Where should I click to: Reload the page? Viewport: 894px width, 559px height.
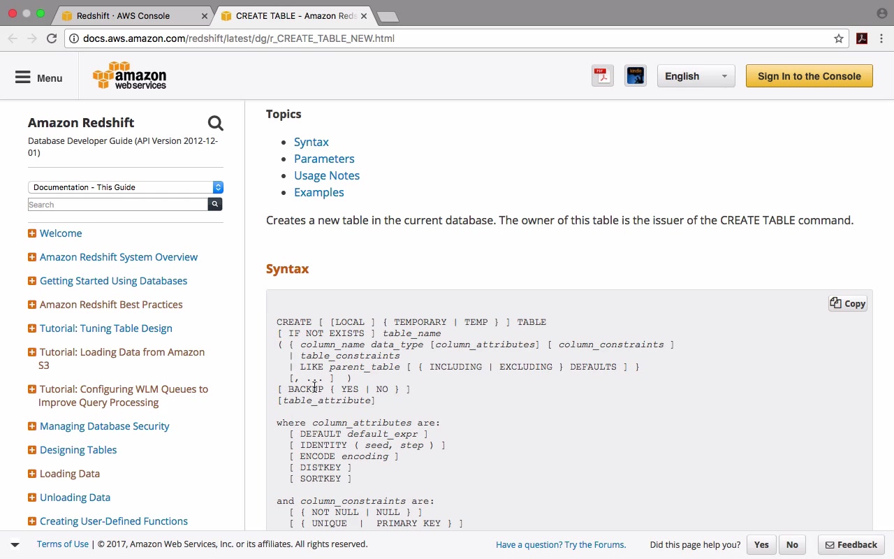52,38
